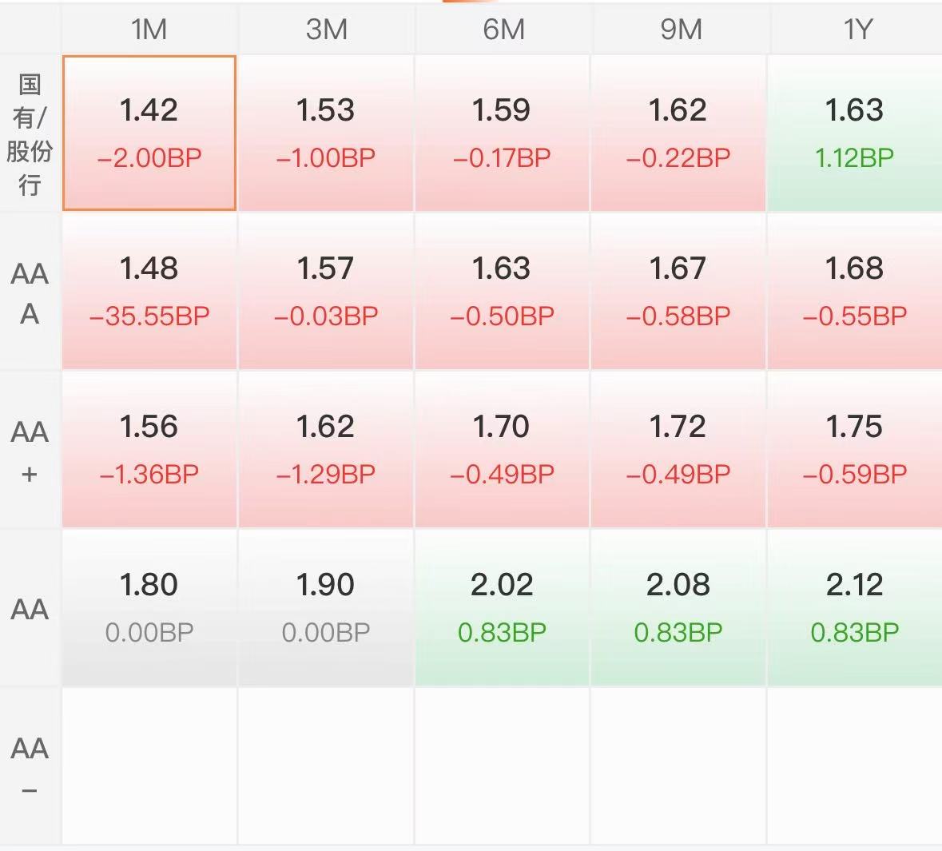Click the AA+ row label
Viewport: 942px width, 851px height.
(x=30, y=450)
